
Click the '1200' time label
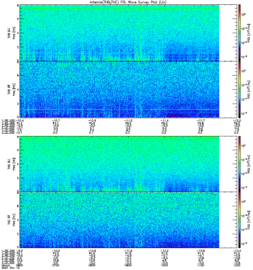coord(237,265)
